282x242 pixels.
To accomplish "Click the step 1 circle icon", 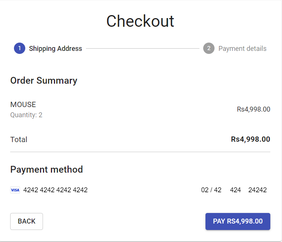I will pos(20,48).
